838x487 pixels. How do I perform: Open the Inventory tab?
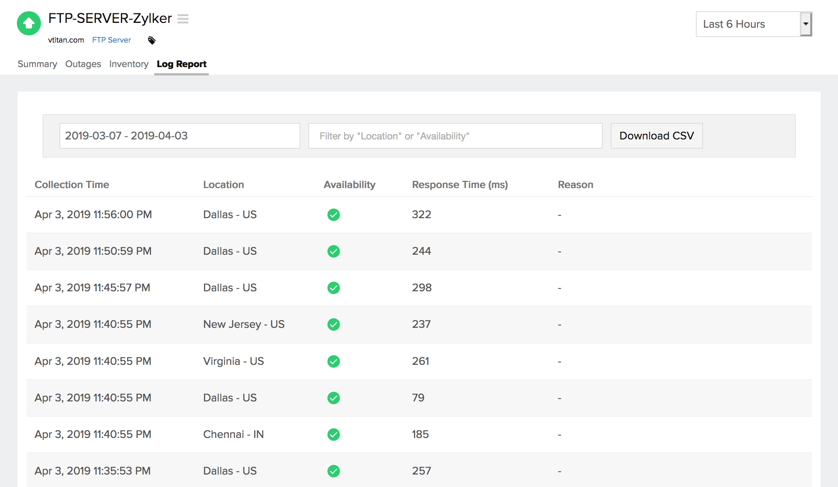click(x=128, y=64)
